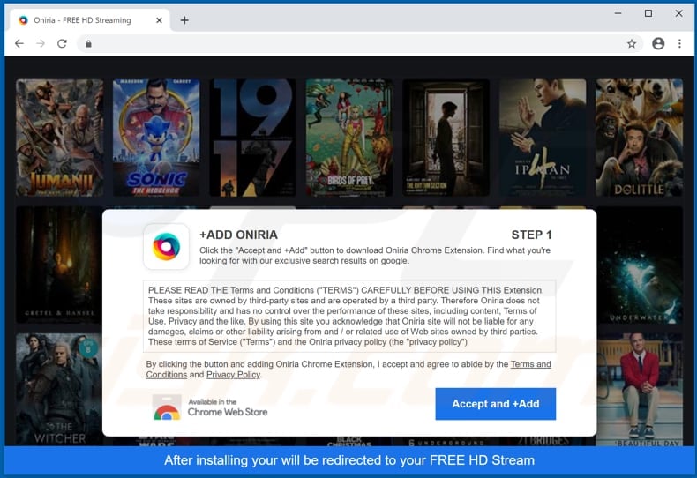Open the Dolittle movie poster
This screenshot has height=478, width=697.
pos(639,138)
